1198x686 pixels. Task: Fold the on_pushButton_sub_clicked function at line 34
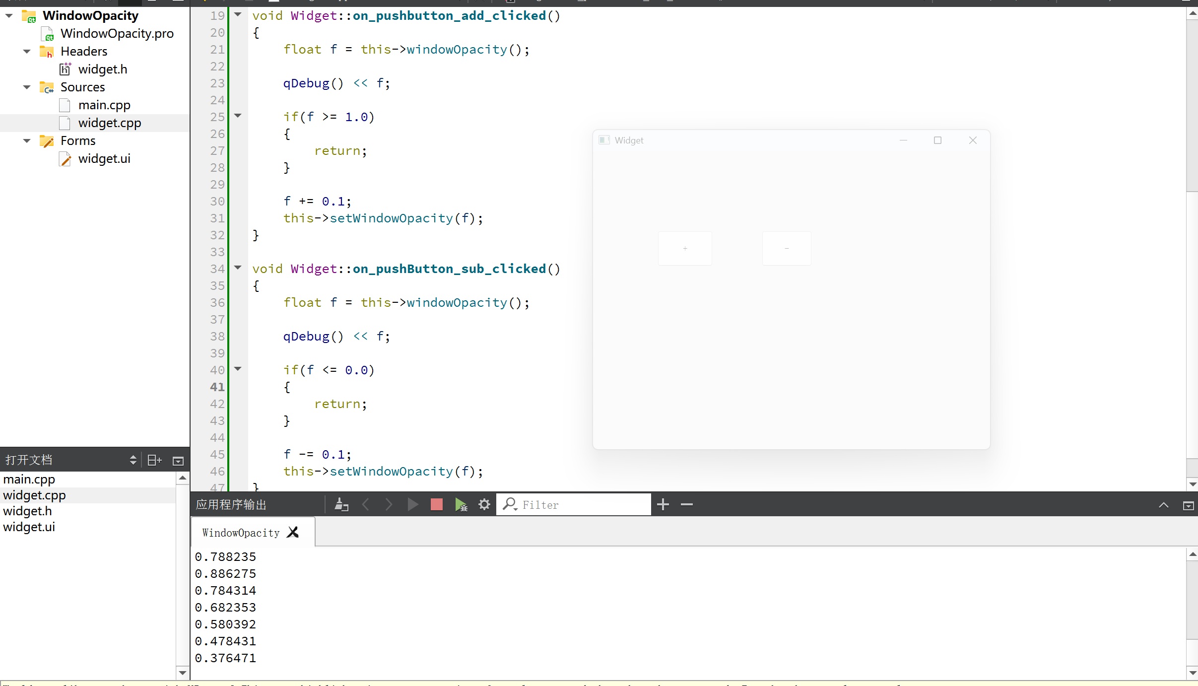(238, 268)
